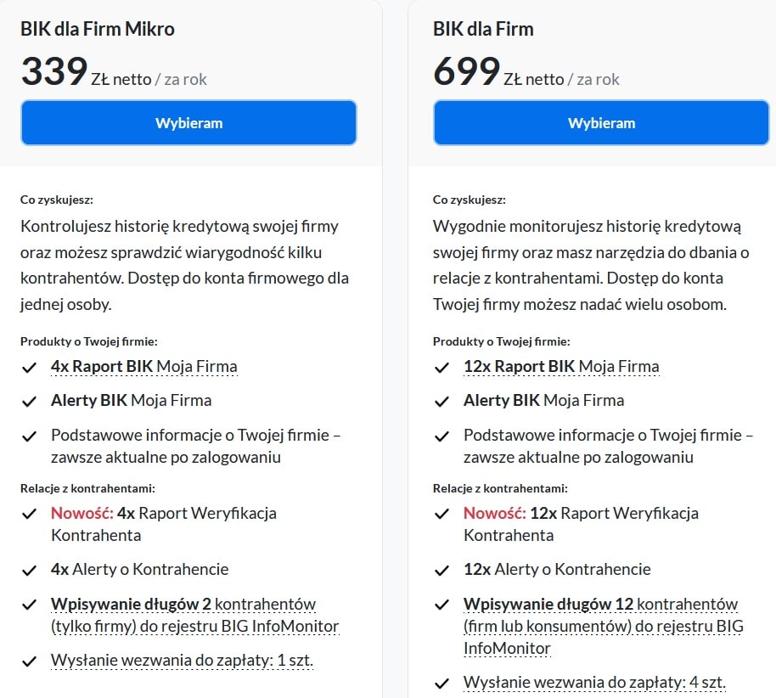Open the 4x Raport BIK Moja Firma link

point(143,367)
